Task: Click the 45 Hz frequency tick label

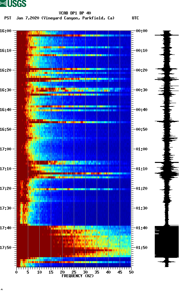Action: [x=120, y=272]
